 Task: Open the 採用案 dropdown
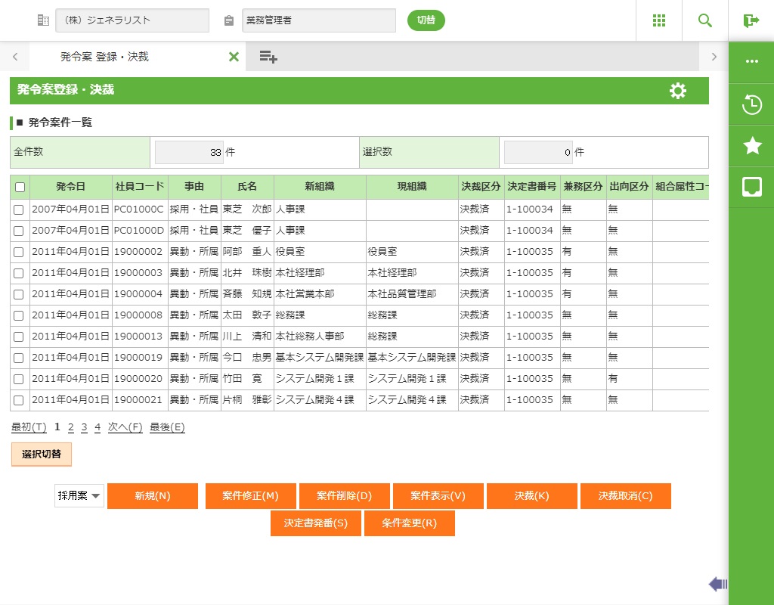[79, 496]
